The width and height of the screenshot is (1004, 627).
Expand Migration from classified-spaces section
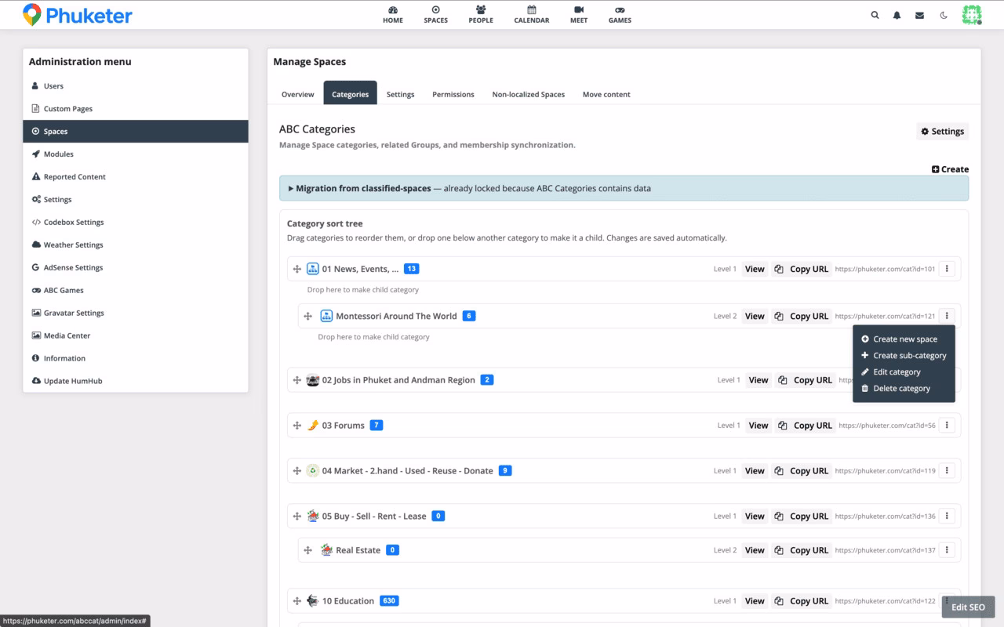(x=624, y=188)
